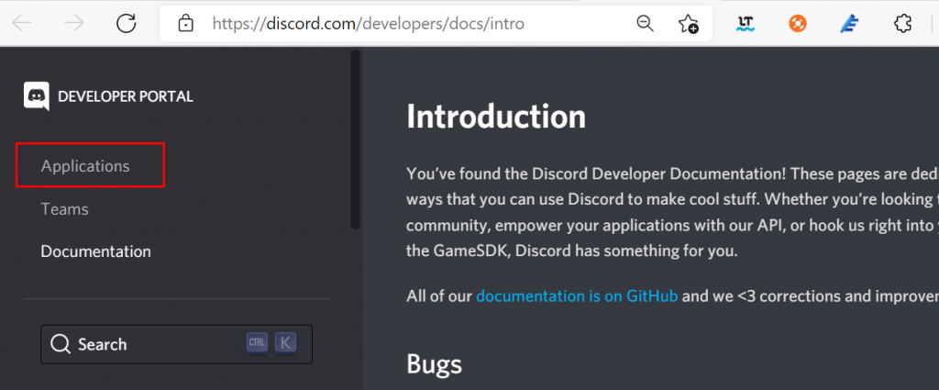Image resolution: width=939 pixels, height=390 pixels.
Task: Click the Search input field
Action: pos(177,344)
